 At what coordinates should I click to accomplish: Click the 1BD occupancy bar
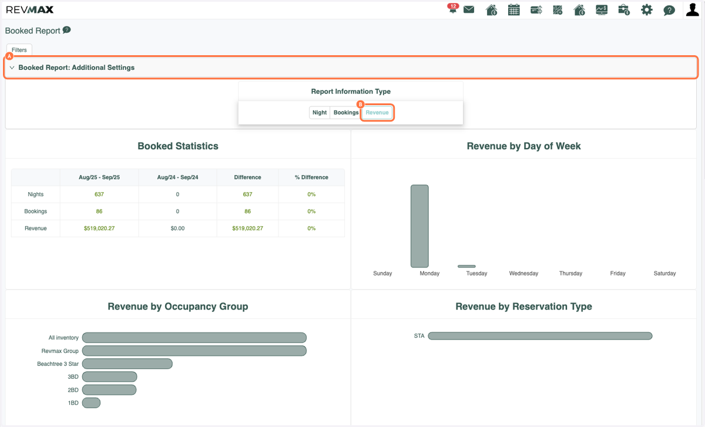(92, 402)
